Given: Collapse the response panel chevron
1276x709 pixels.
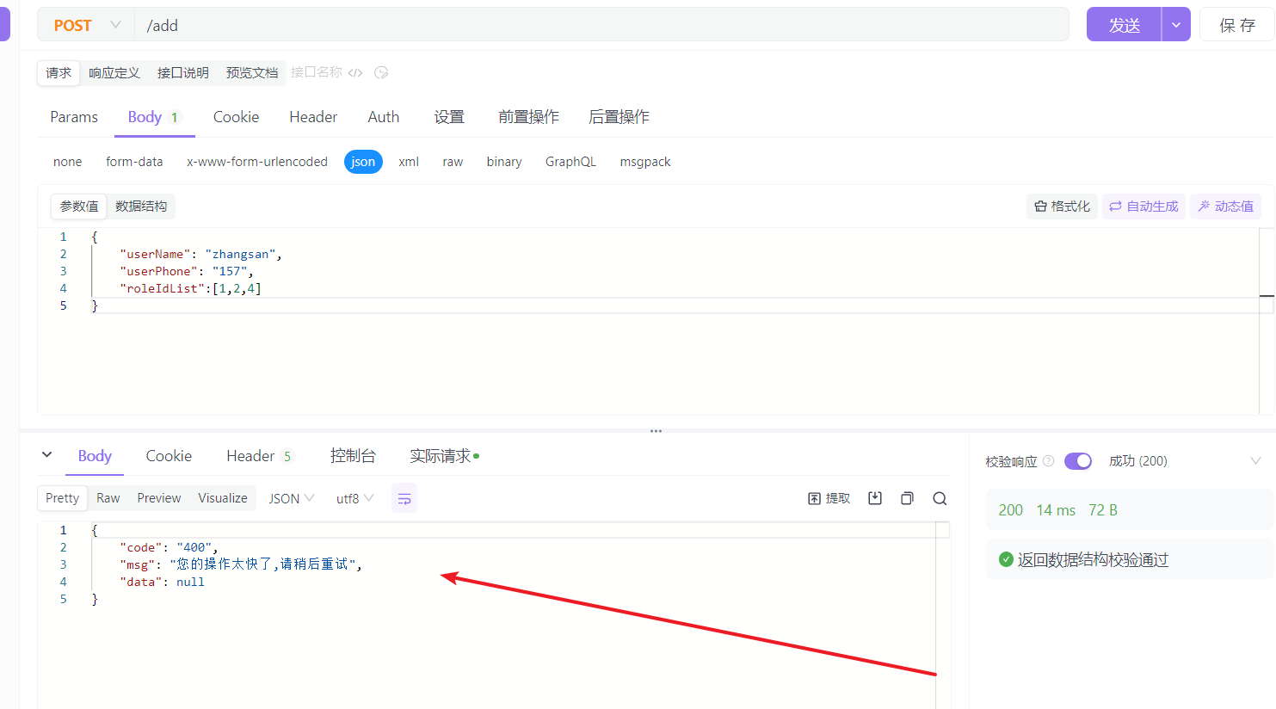Looking at the screenshot, I should [46, 455].
